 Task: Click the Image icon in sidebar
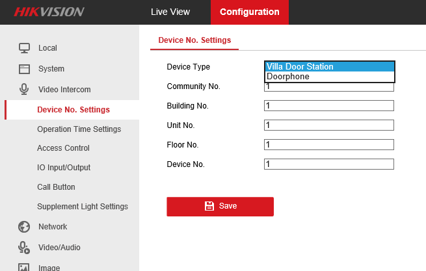[x=24, y=266]
